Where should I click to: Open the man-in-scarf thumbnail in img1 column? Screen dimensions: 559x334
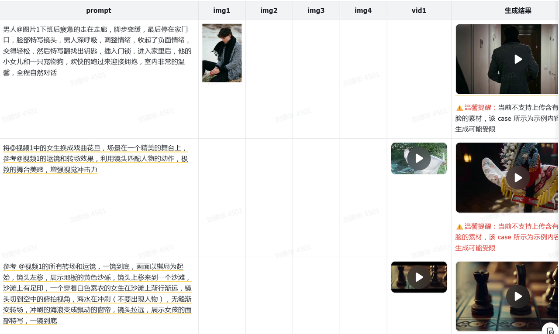click(222, 53)
